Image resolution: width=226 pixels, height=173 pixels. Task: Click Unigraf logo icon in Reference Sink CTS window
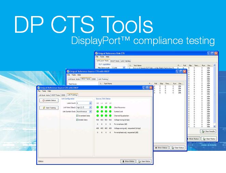(96, 53)
